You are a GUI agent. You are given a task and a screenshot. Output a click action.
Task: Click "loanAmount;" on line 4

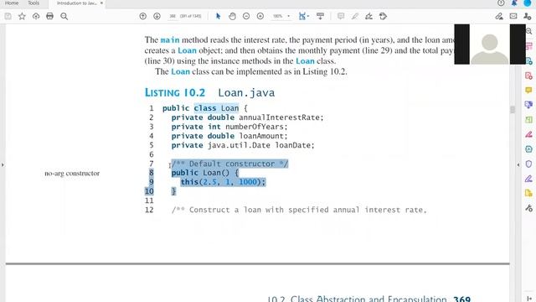tap(263, 136)
